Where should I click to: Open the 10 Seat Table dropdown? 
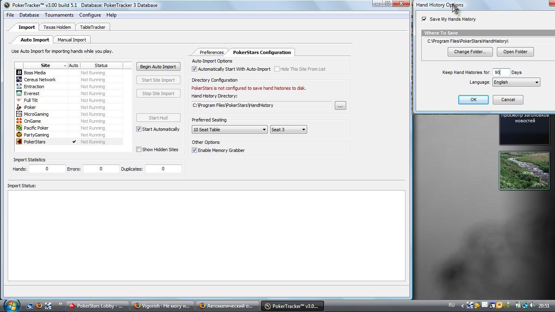[x=230, y=130]
